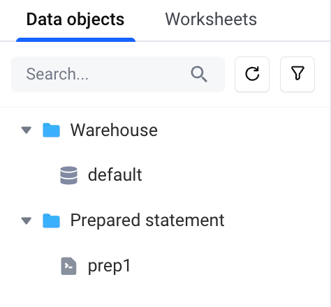
Task: Focus the Search input field
Action: [x=118, y=74]
